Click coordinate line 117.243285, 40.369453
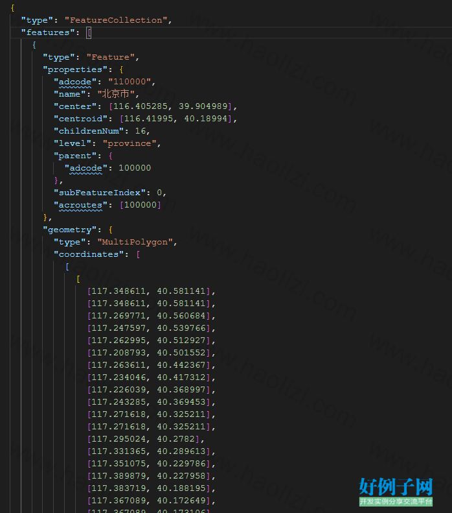 [152, 402]
